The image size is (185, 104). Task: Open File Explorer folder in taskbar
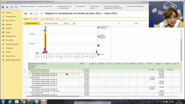(17, 102)
